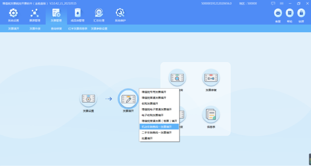Open 成品油管理 oil barrel icon

click(x=78, y=13)
